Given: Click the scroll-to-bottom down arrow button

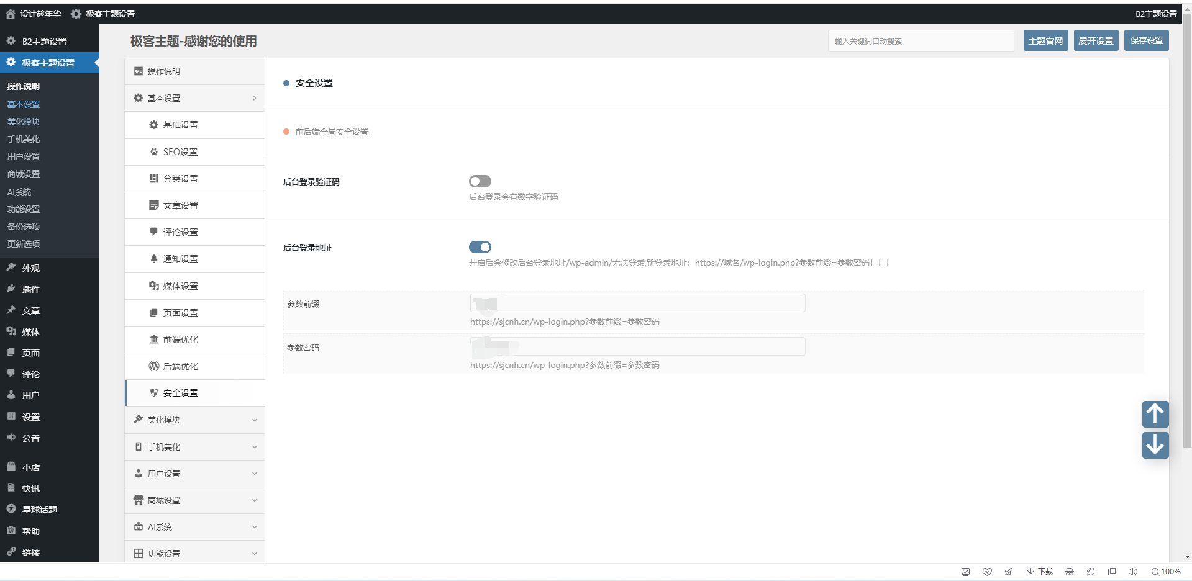Looking at the screenshot, I should pyautogui.click(x=1155, y=445).
